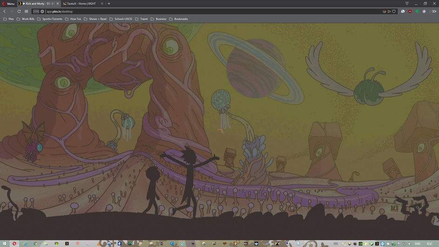The width and height of the screenshot is (439, 247).
Task: Open Chrome from the taskbar
Action: (35, 244)
